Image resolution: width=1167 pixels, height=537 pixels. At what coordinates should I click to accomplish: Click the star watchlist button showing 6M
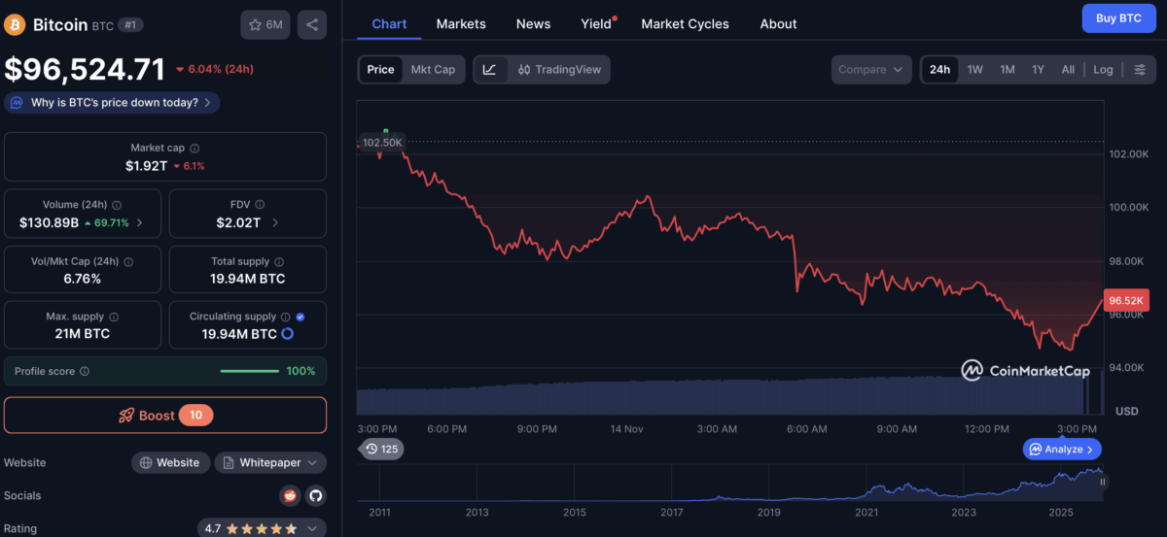click(x=265, y=24)
